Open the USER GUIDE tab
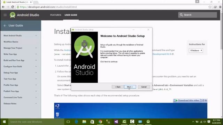The width and height of the screenshot is (223, 125). click(x=71, y=15)
